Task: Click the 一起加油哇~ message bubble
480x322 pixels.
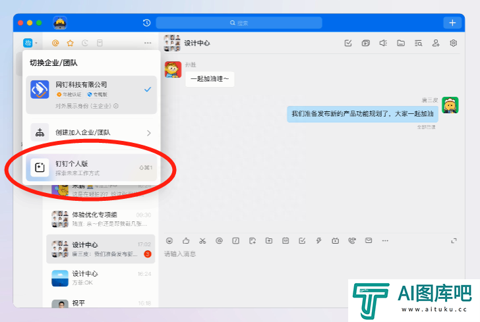Action: (210, 79)
